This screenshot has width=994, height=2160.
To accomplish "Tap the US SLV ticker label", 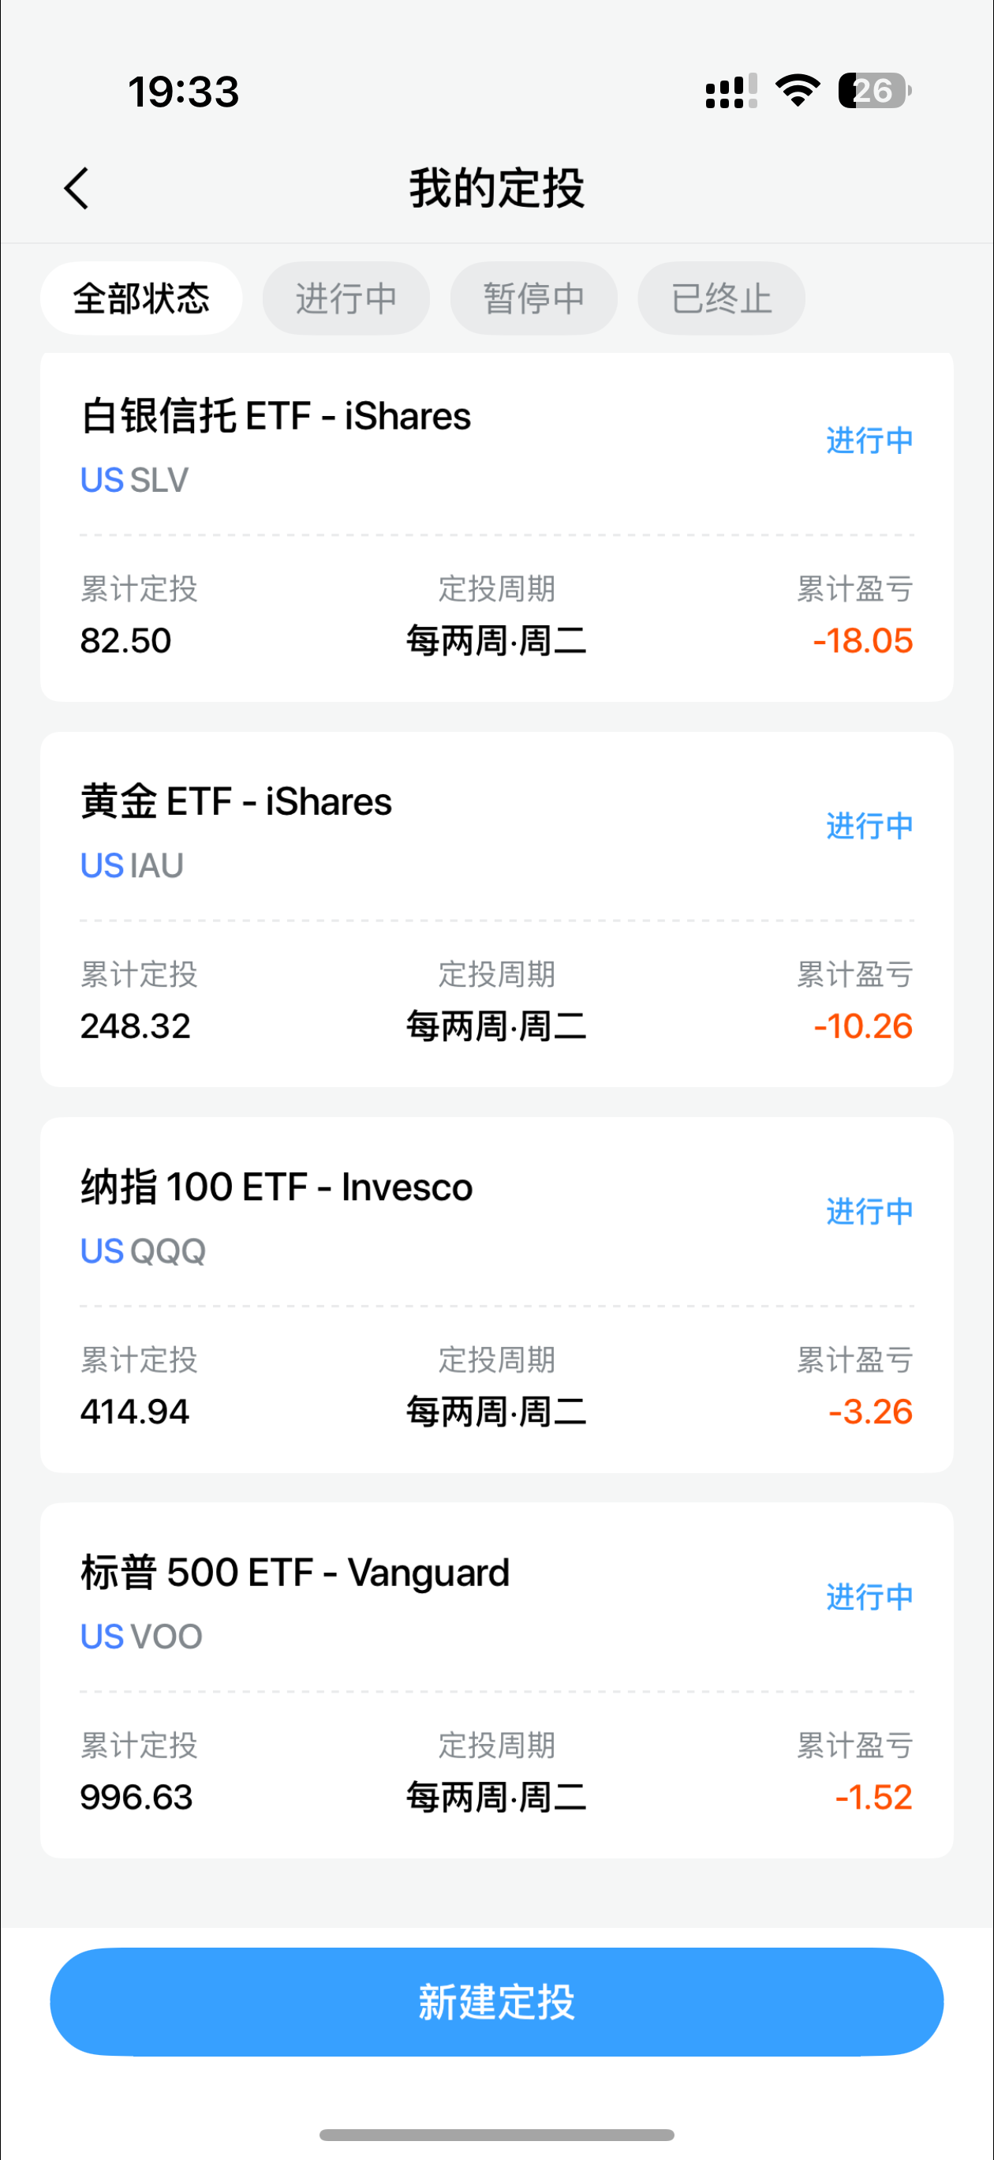I will 135,481.
